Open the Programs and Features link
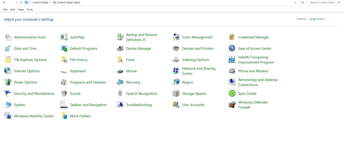 [x=88, y=82]
